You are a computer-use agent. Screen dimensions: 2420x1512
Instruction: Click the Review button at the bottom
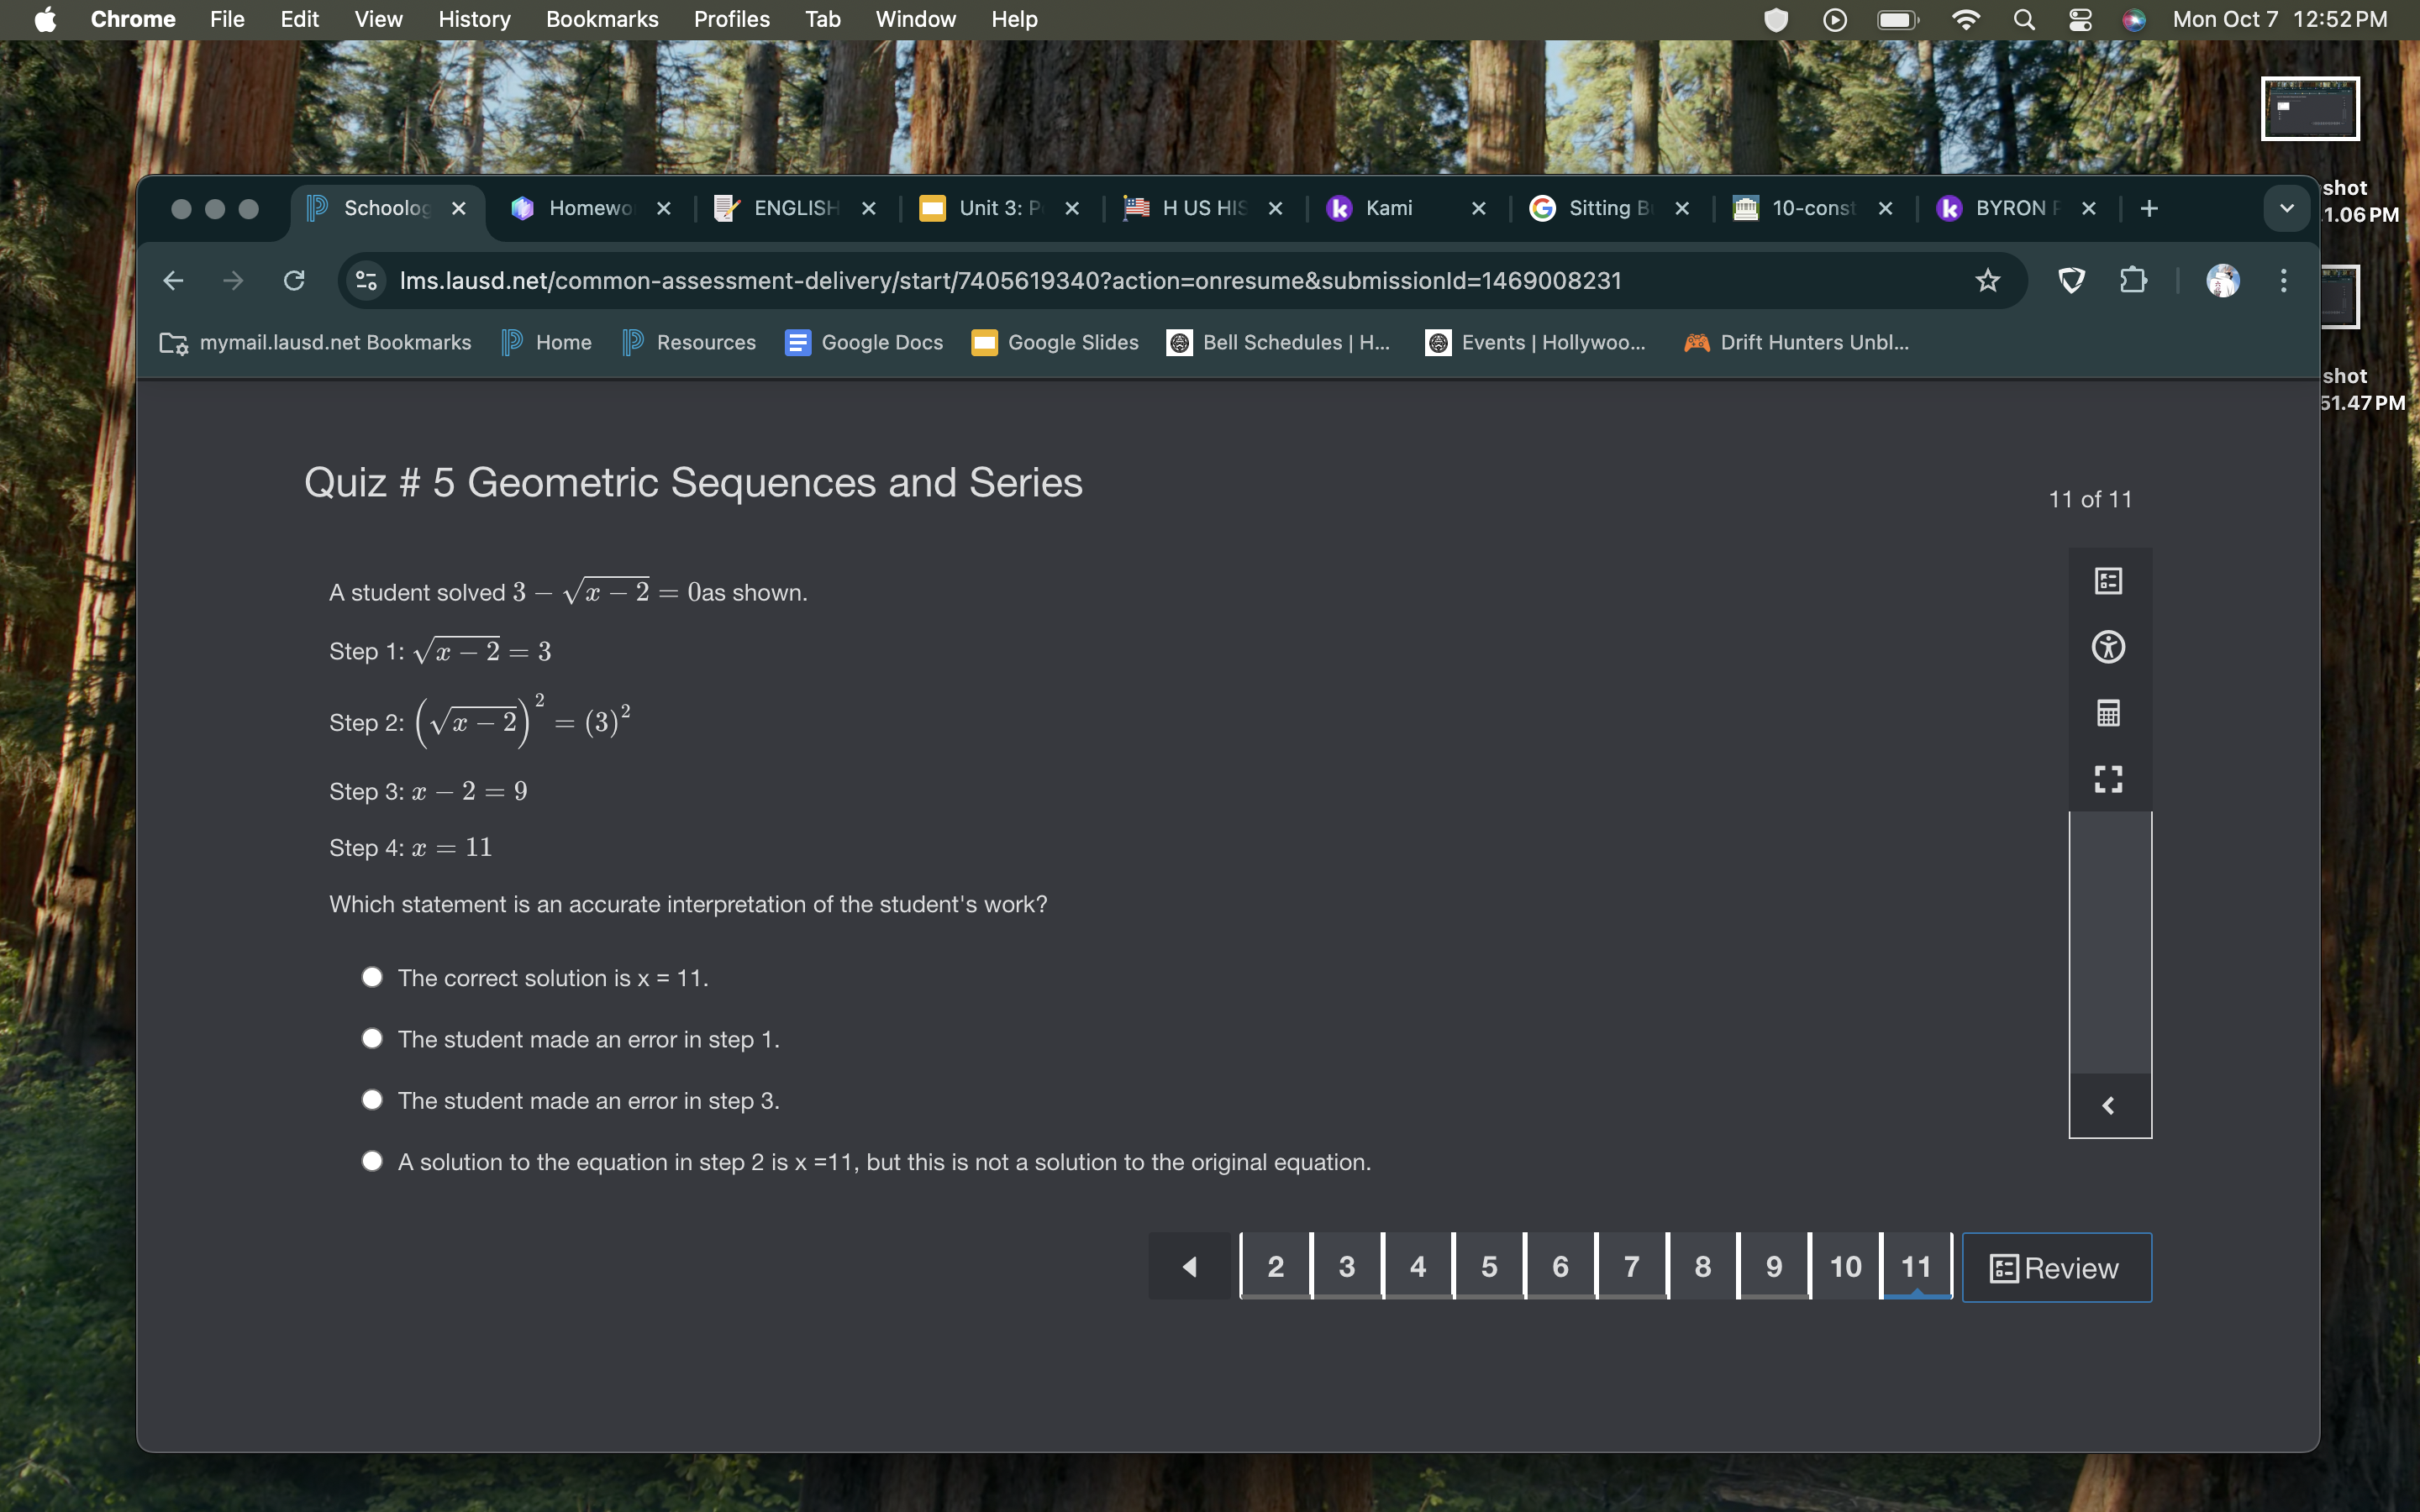(x=2054, y=1267)
